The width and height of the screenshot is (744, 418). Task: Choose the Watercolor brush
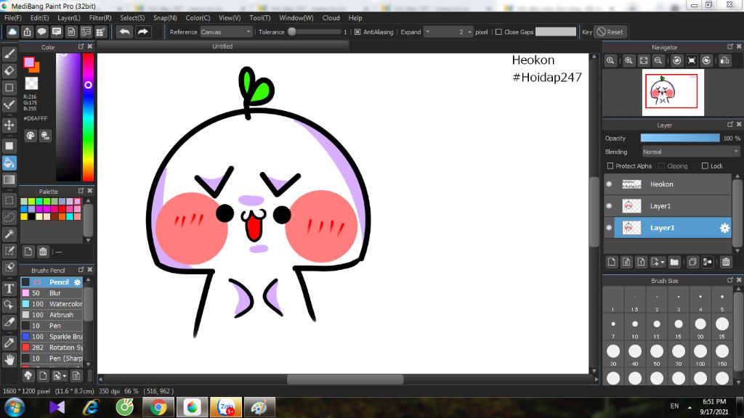click(x=52, y=304)
